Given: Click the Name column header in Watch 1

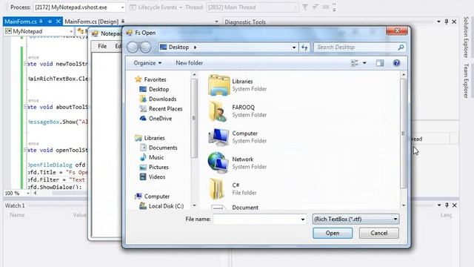Looking at the screenshot, I should 17,215.
